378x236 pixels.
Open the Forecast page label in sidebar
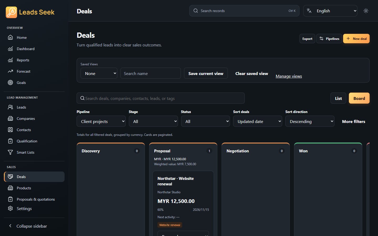click(24, 71)
